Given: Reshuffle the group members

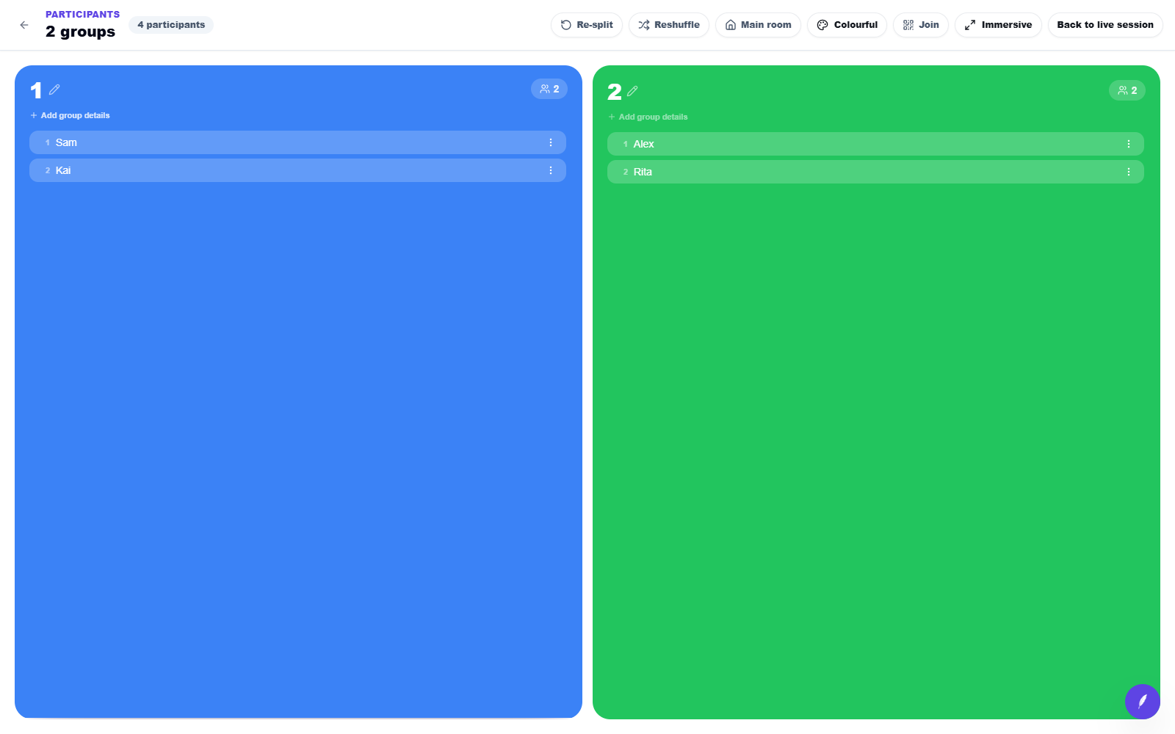Looking at the screenshot, I should point(669,25).
